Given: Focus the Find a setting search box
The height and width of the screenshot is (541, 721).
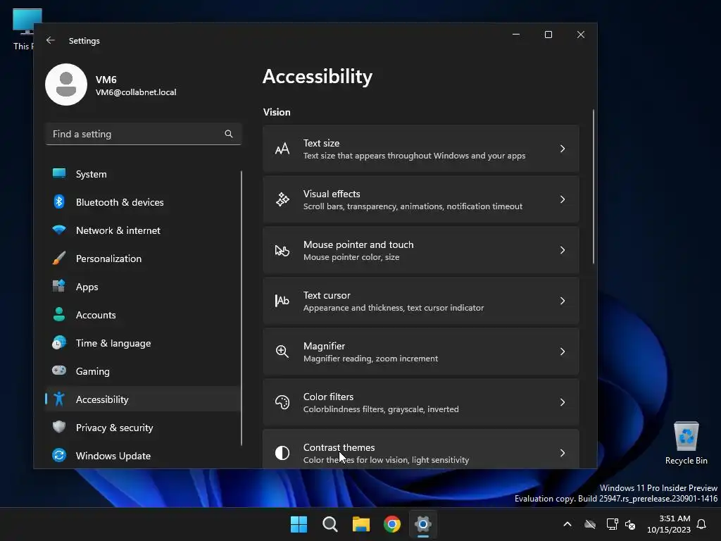Looking at the screenshot, I should 144,134.
